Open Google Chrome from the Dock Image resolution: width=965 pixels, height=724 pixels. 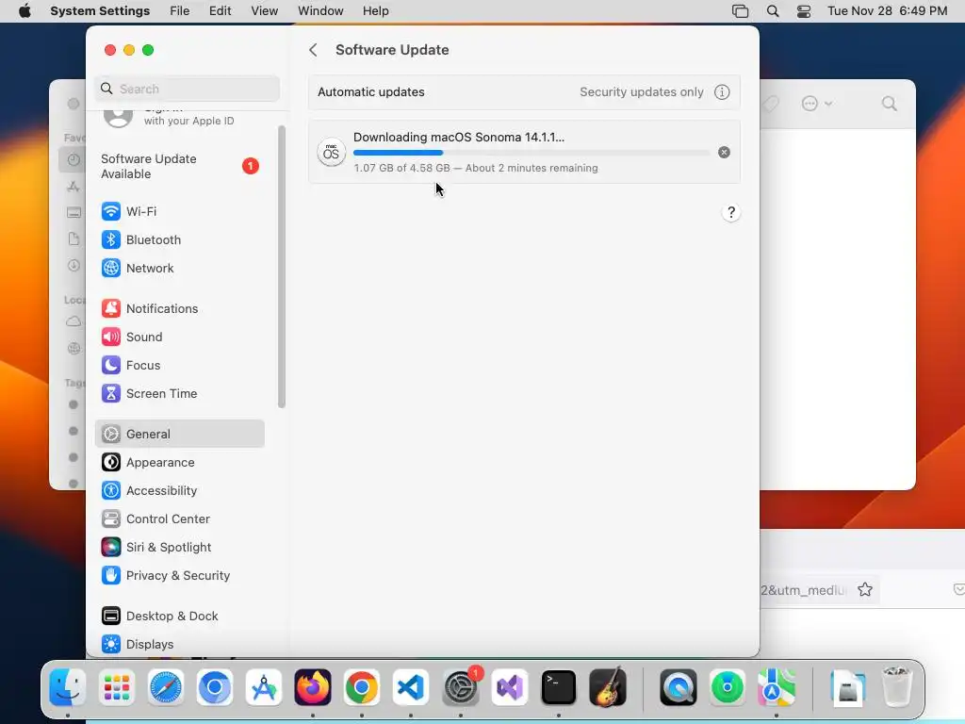click(362, 687)
